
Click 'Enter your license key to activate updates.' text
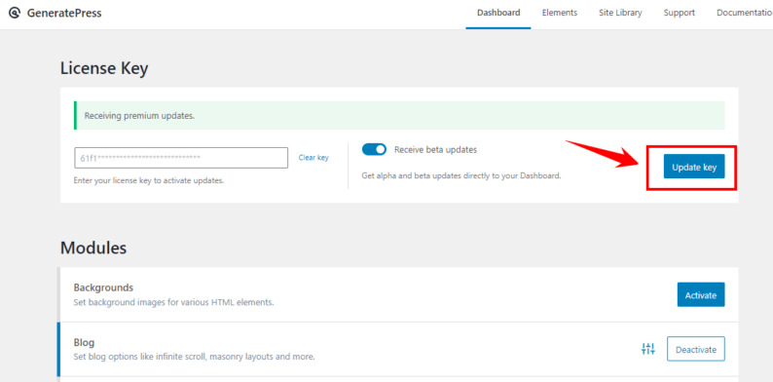149,180
